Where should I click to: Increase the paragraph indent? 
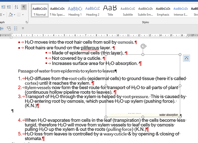pos(9,7)
